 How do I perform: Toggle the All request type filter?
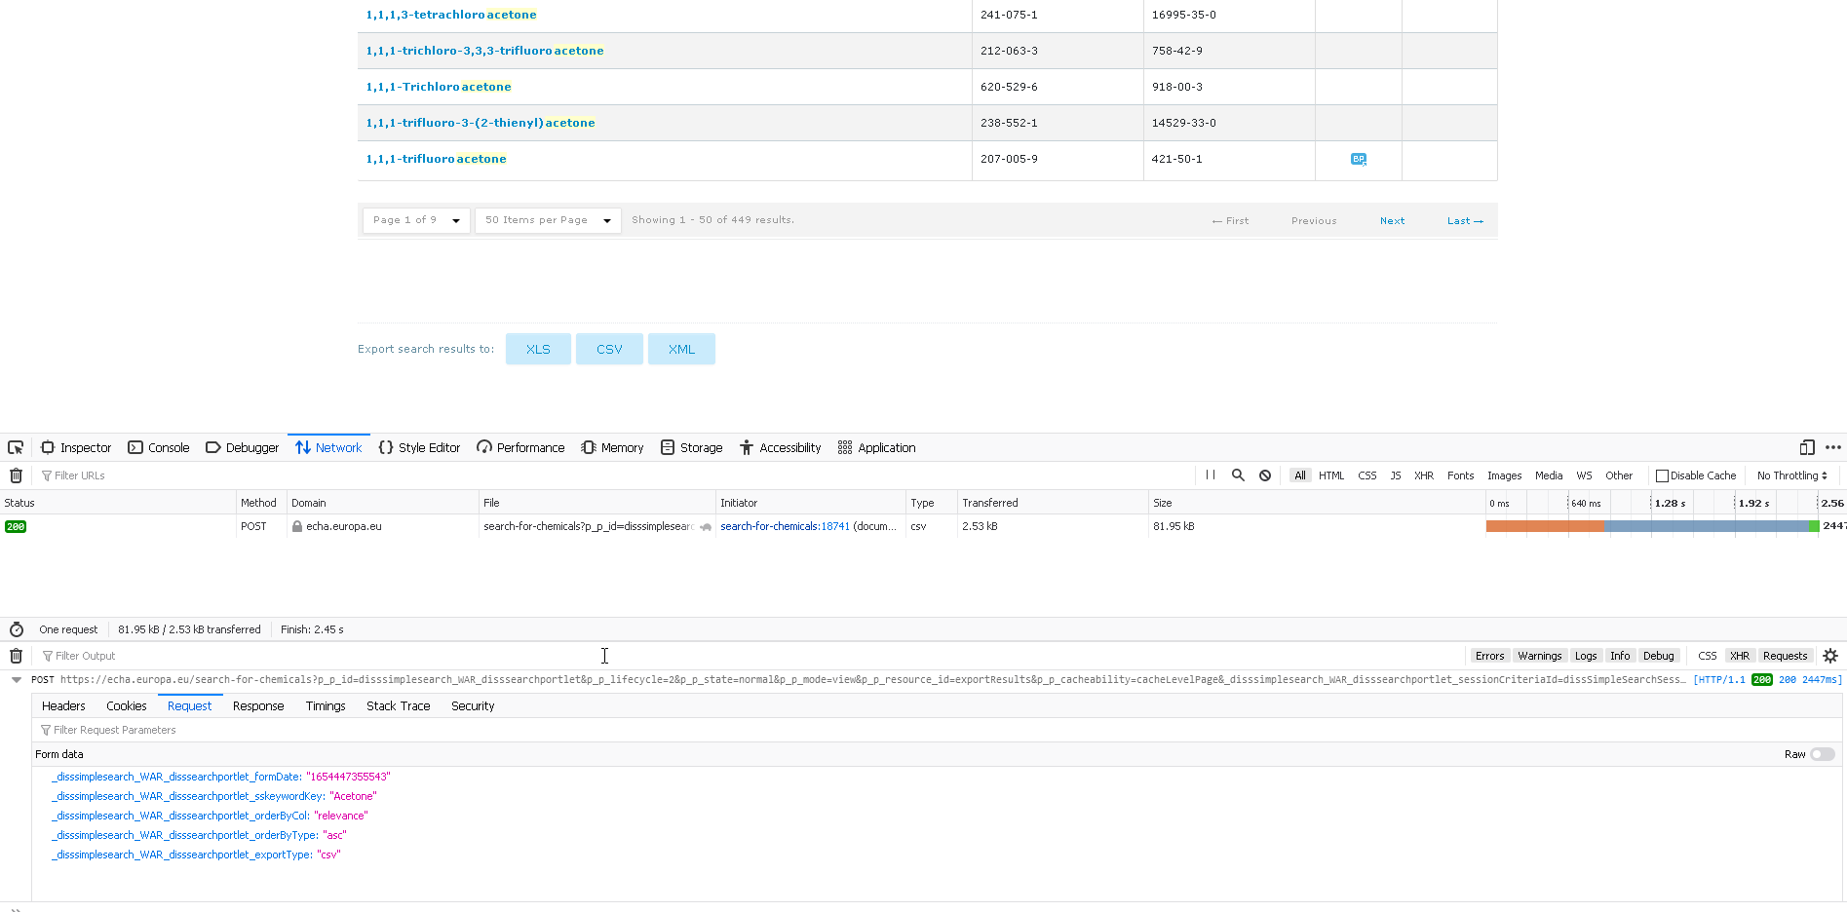1300,475
